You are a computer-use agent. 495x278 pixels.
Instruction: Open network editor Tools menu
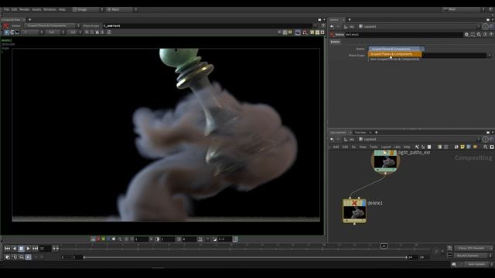click(x=374, y=147)
